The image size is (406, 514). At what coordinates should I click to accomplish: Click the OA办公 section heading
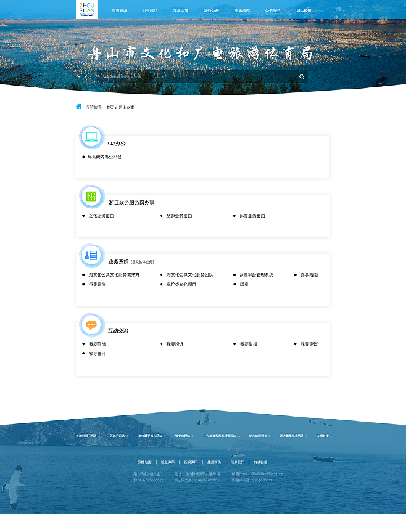click(x=117, y=143)
